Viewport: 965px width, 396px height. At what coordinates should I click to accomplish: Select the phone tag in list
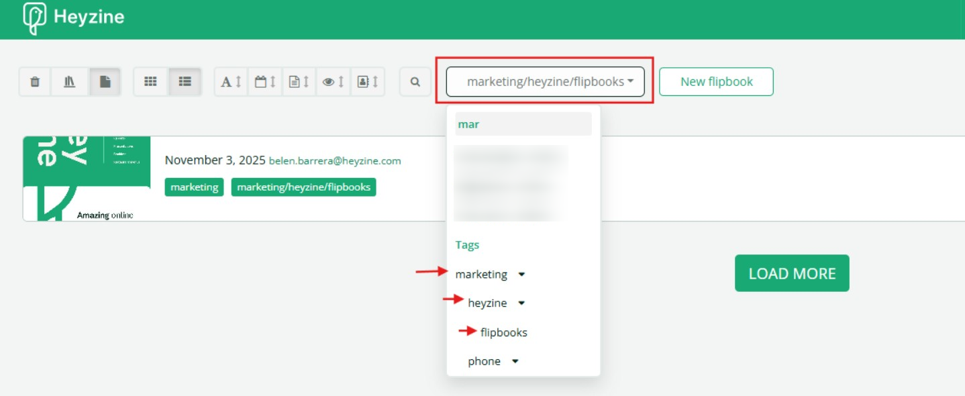[484, 361]
